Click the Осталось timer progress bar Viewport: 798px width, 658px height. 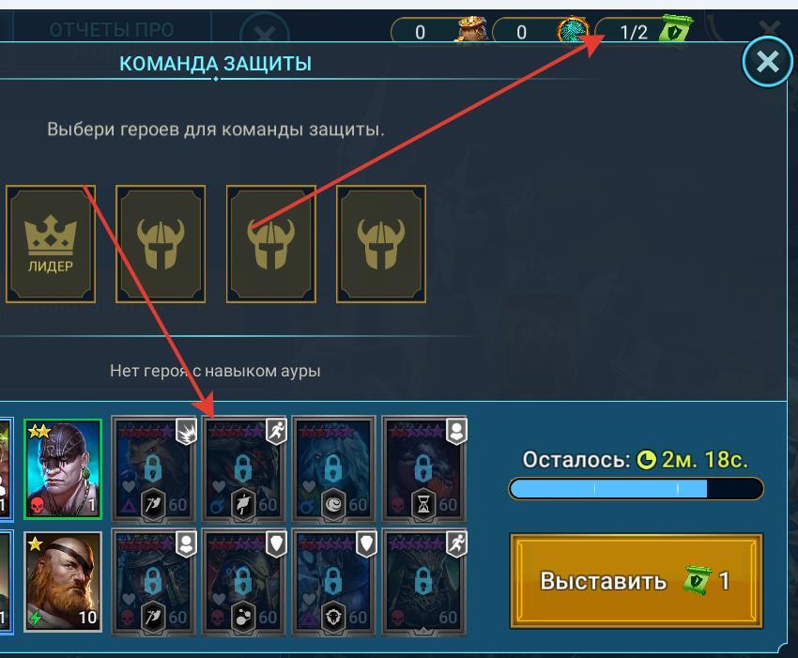637,488
